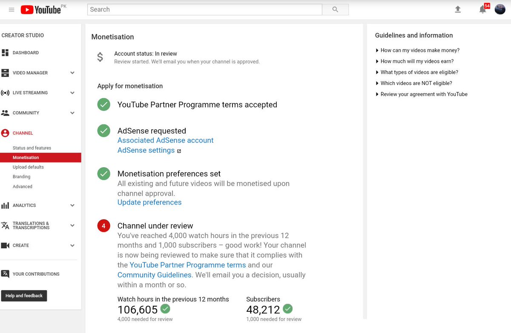The width and height of the screenshot is (511, 333).
Task: Click the green tick next to 106,605 watch hours
Action: point(165,309)
